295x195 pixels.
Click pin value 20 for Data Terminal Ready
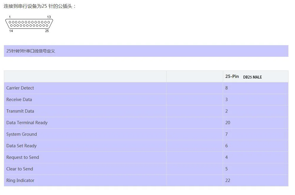point(228,123)
